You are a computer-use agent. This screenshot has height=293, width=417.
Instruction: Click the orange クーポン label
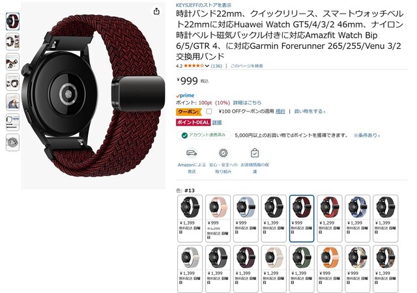pyautogui.click(x=188, y=112)
